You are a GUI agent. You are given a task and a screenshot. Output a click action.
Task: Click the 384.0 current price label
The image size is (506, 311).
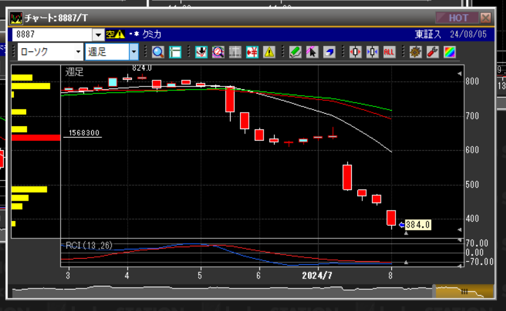[x=417, y=225]
